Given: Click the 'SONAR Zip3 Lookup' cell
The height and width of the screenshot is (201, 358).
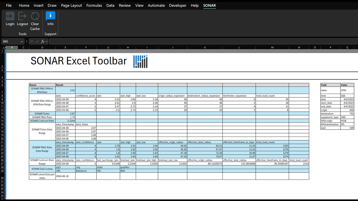Looking at the screenshot, I should [x=42, y=169].
